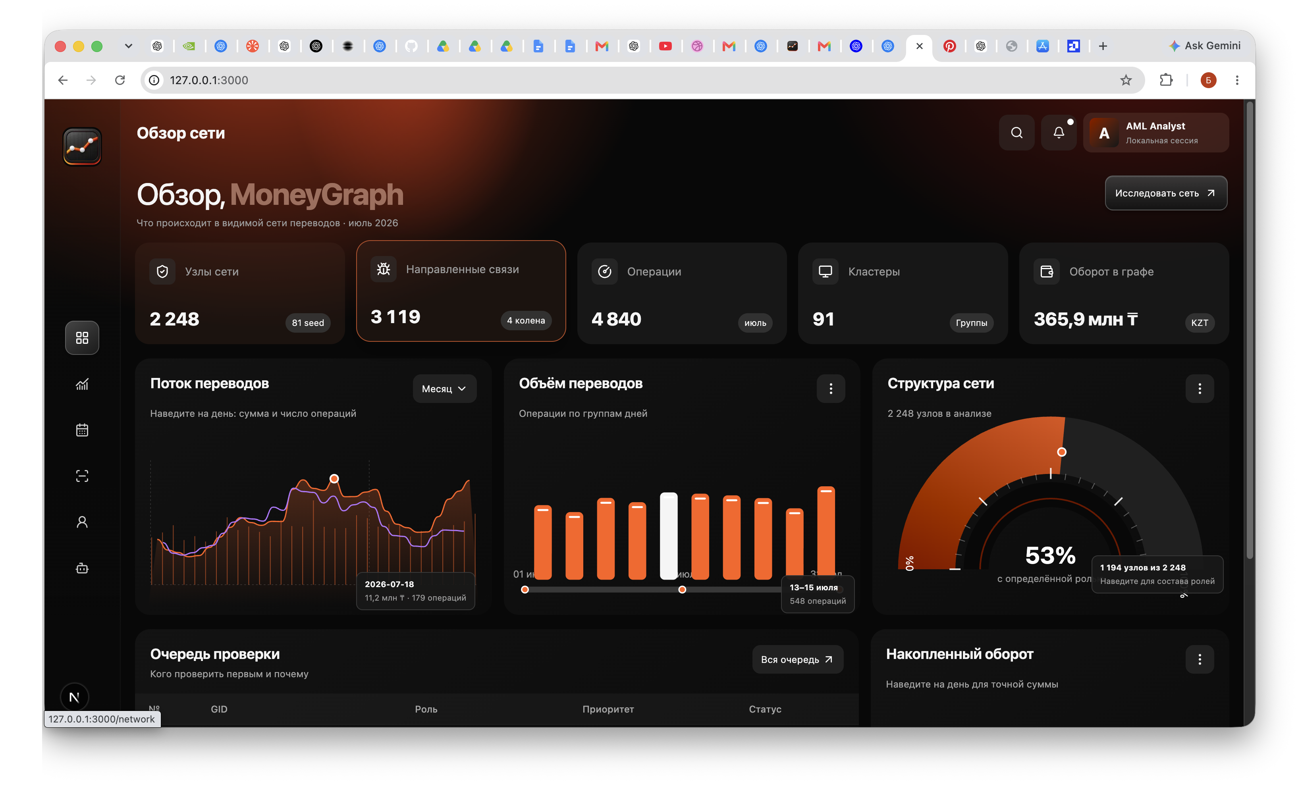Open the Month period dropdown
Viewport: 1300px width, 786px height.
(444, 389)
